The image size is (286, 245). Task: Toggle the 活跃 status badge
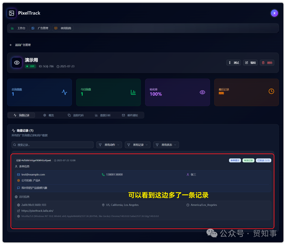[x=30, y=66]
